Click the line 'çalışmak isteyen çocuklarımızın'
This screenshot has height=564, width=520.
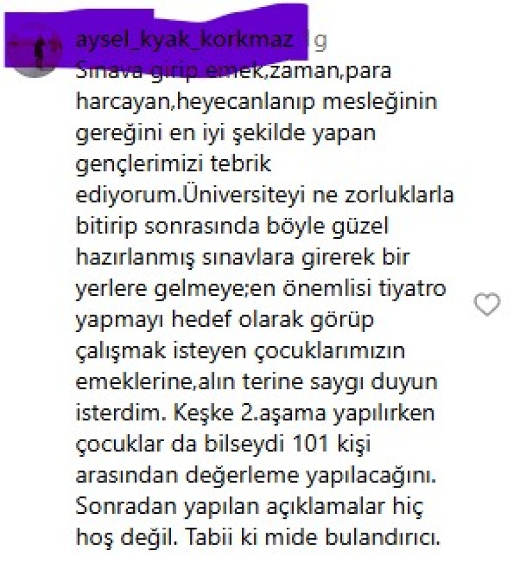[240, 352]
